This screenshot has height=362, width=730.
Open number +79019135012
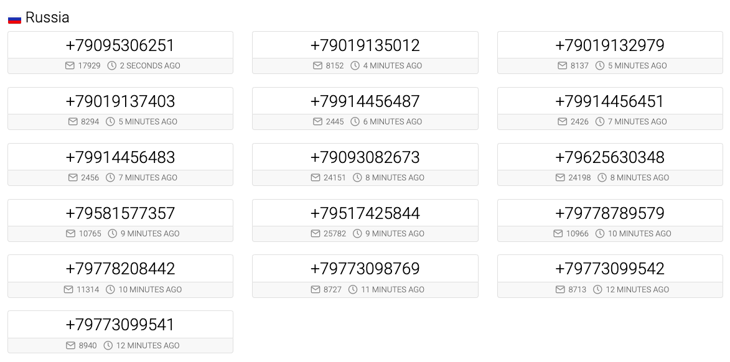(x=365, y=45)
